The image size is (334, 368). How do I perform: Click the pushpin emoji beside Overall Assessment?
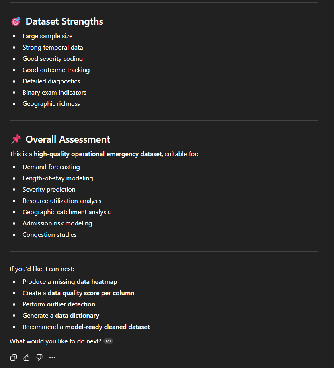pyautogui.click(x=16, y=139)
